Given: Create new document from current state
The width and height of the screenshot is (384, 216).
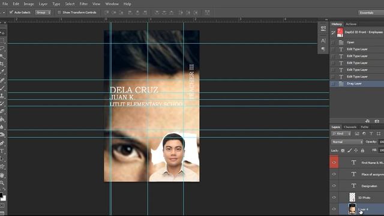Looking at the screenshot, I should click(367, 121).
